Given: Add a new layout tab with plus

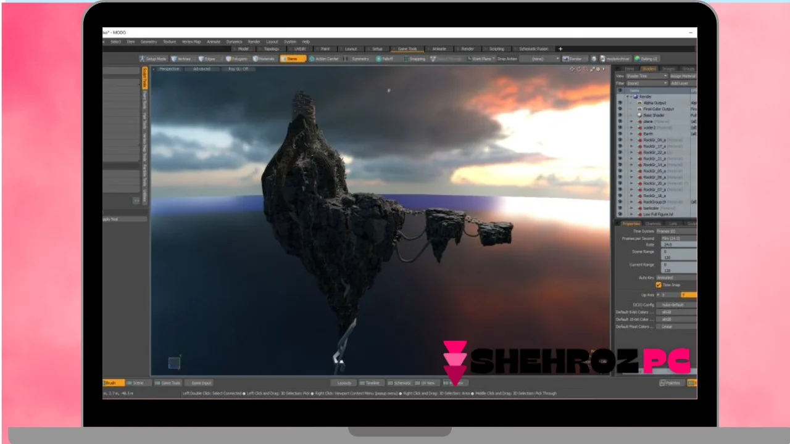Looking at the screenshot, I should pyautogui.click(x=560, y=49).
